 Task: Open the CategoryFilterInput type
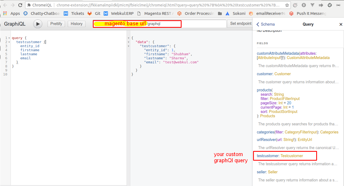[x=301, y=132]
